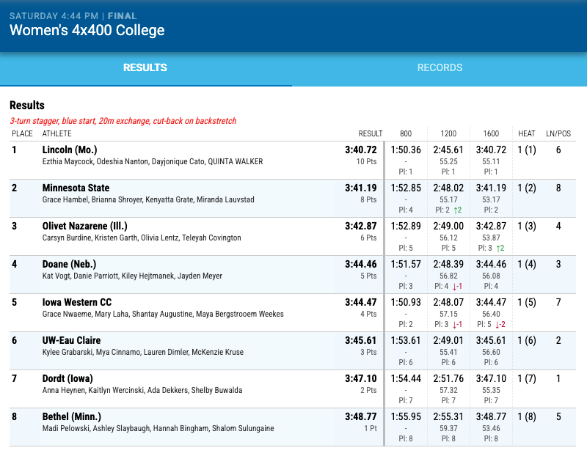Click the Dordt relay athletes list
The image size is (587, 456).
click(x=142, y=391)
